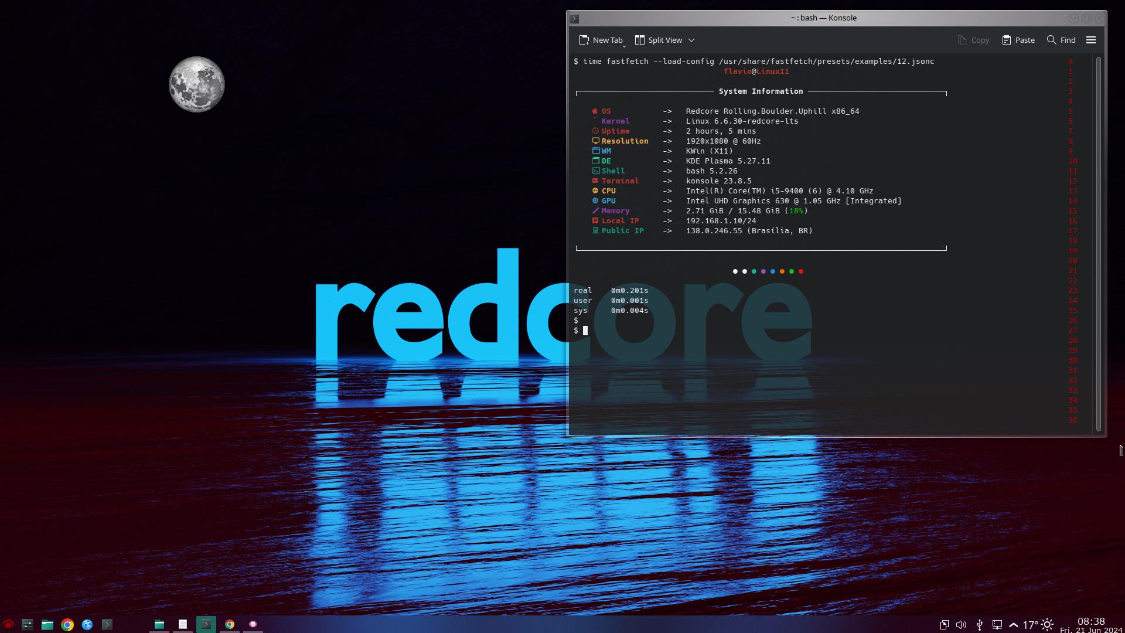Paste clipboard contents using the Paste button
Image resolution: width=1125 pixels, height=633 pixels.
click(1018, 40)
